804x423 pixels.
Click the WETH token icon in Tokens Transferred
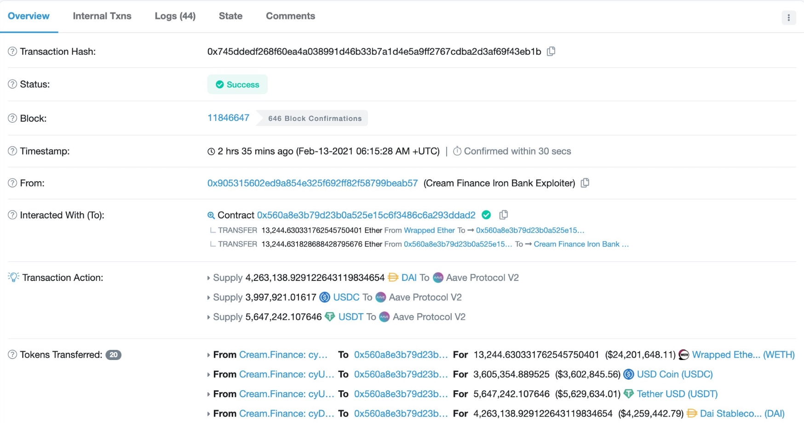coord(684,354)
